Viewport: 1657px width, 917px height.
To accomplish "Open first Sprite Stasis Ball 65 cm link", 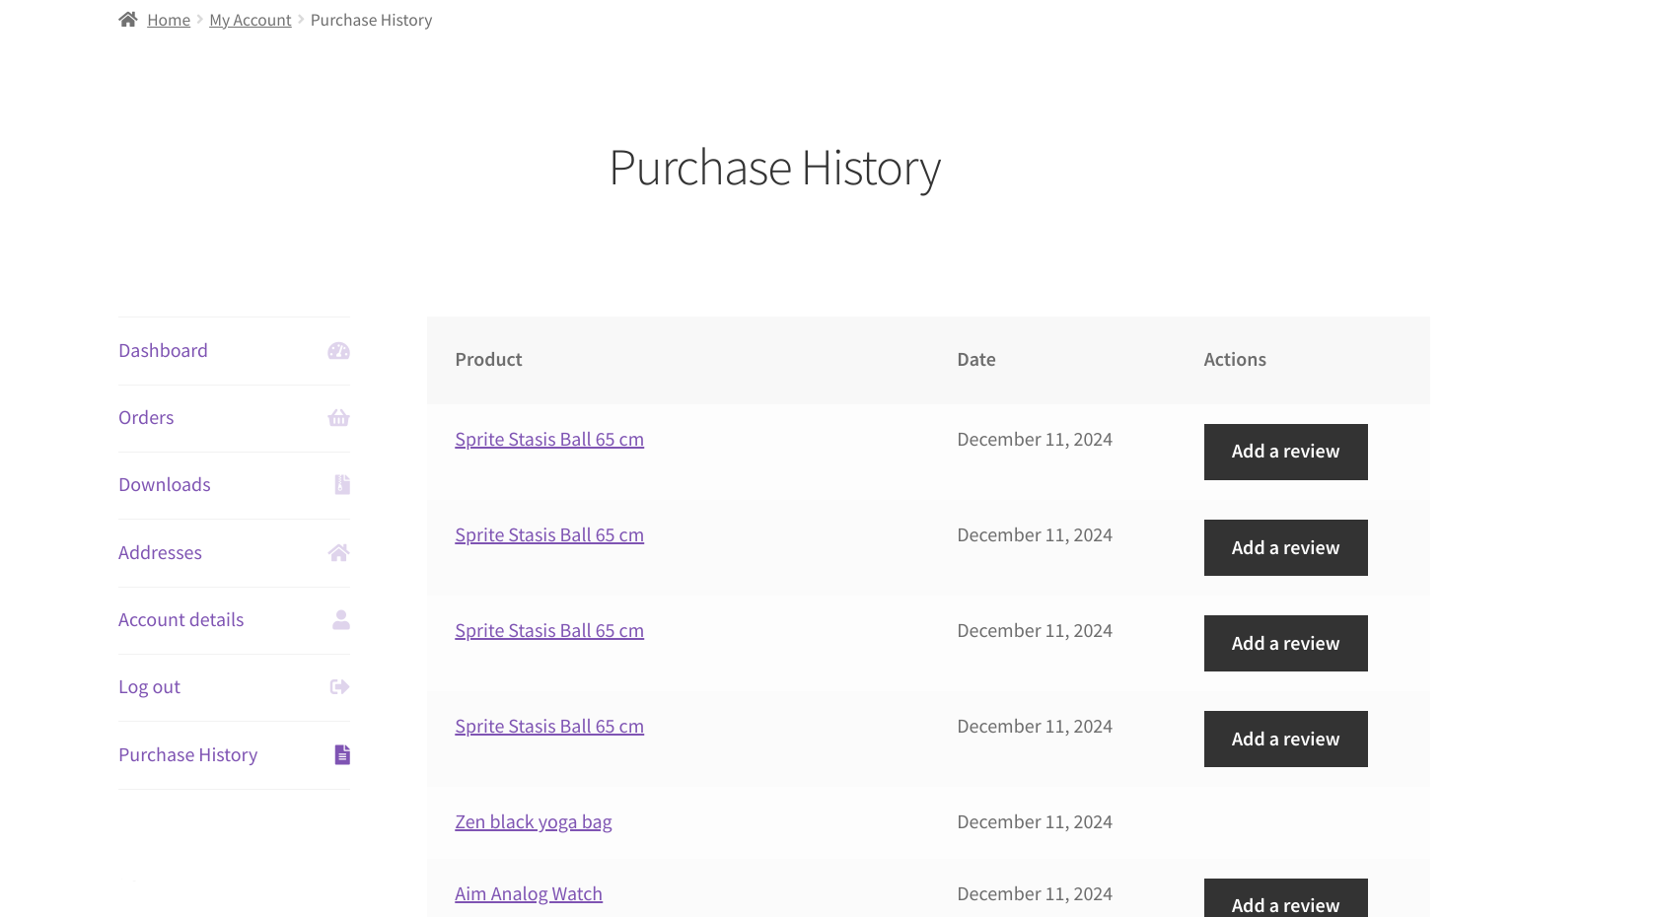I will 549,440.
